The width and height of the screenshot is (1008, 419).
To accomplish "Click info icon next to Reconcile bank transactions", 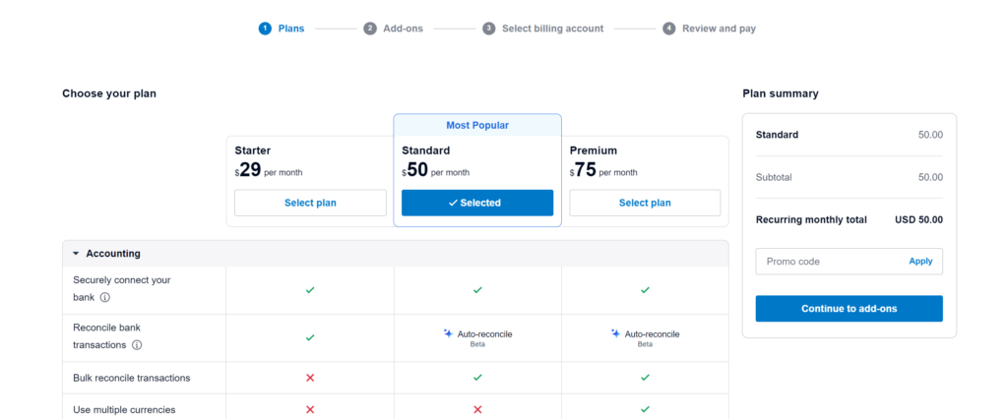I will tap(137, 345).
